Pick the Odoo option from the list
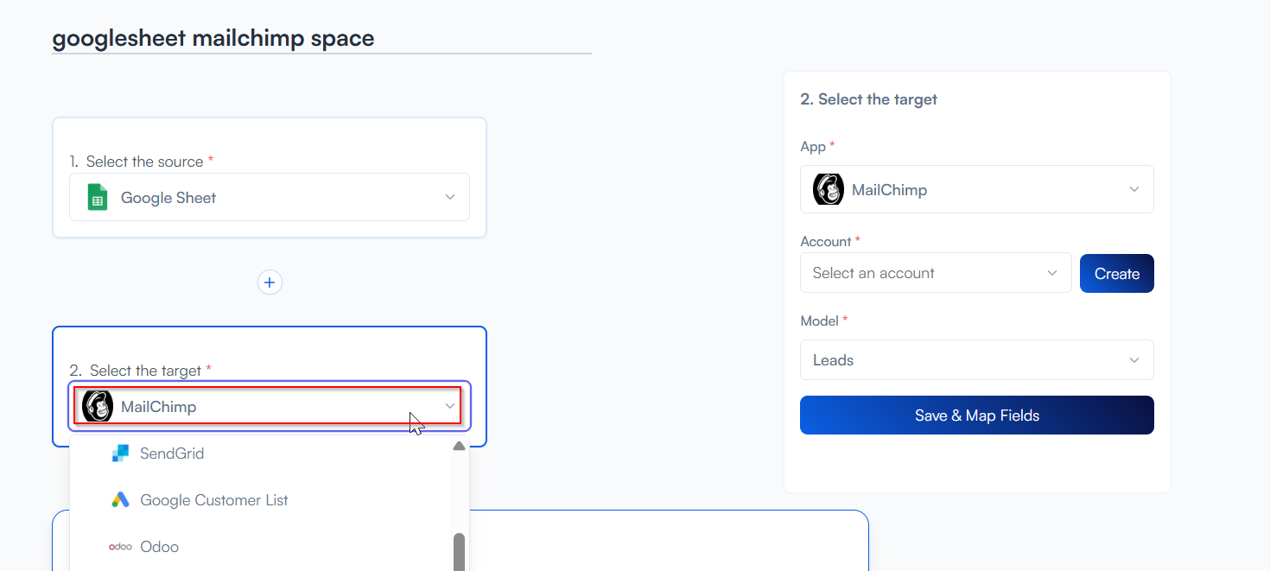The height and width of the screenshot is (571, 1270). pyautogui.click(x=160, y=547)
